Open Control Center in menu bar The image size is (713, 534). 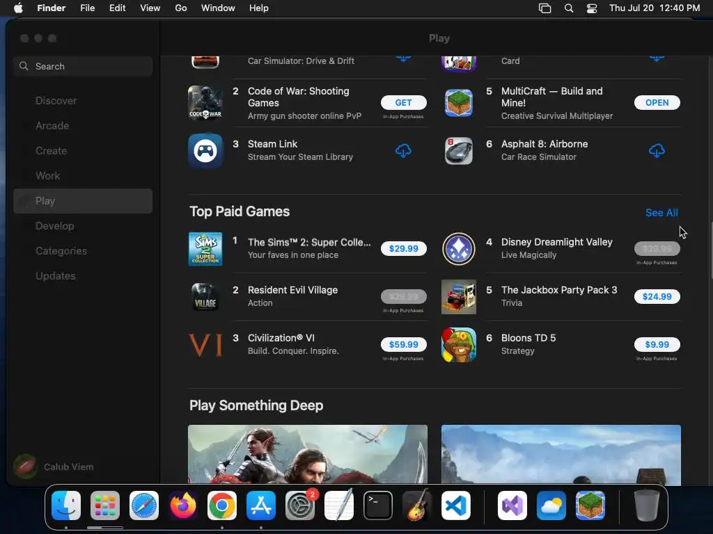click(592, 8)
